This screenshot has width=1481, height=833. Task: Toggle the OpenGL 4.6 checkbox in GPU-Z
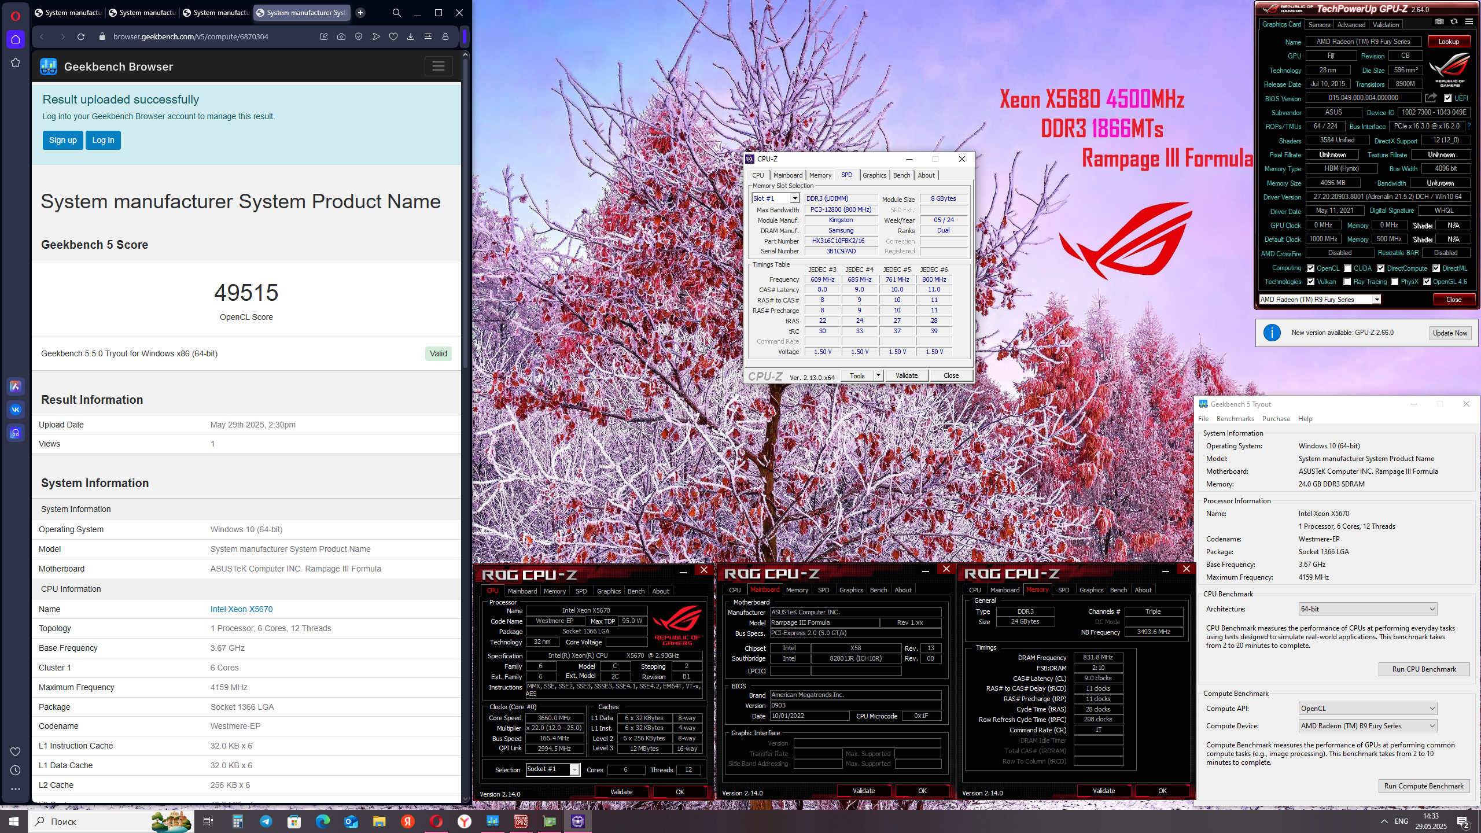point(1427,282)
